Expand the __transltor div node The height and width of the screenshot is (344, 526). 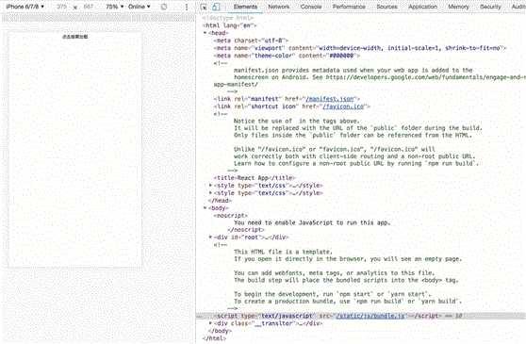click(x=210, y=323)
